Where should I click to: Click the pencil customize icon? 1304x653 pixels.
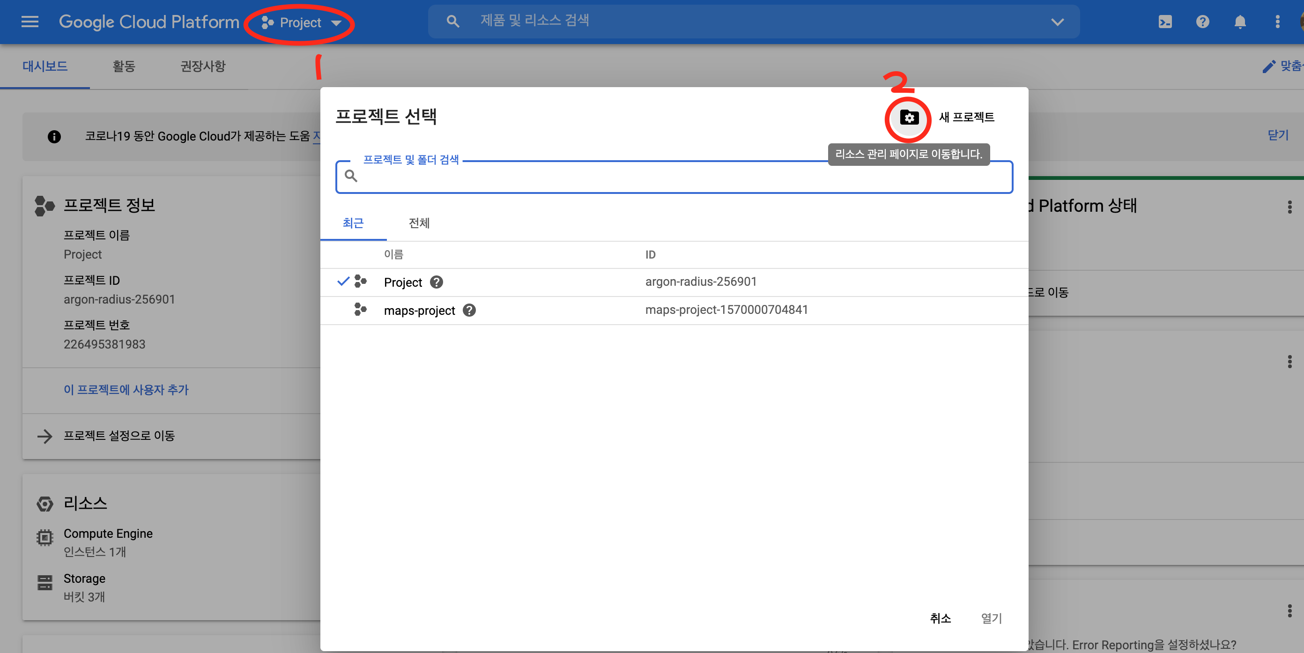coord(1268,67)
